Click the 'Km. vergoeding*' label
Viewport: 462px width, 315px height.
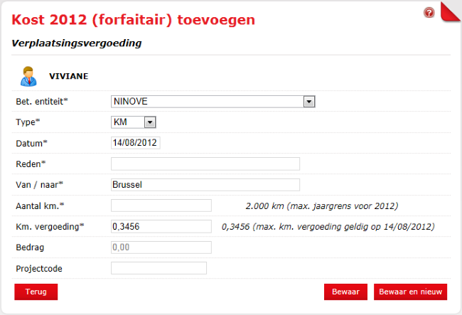(x=50, y=227)
